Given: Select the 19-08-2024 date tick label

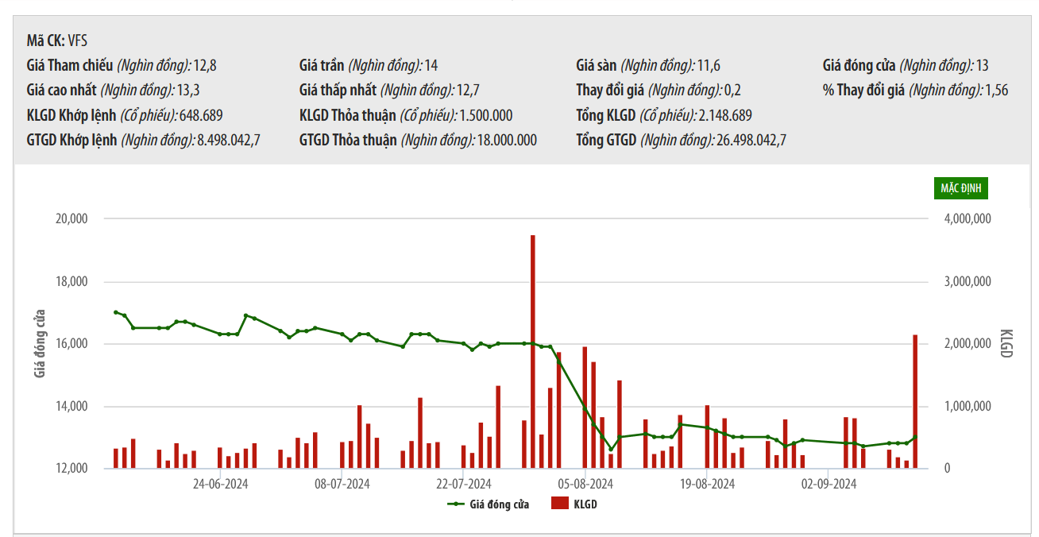Looking at the screenshot, I should (x=707, y=483).
